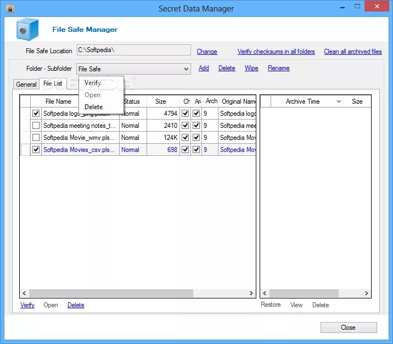Click right arrow of archive list scrollbar

click(x=367, y=293)
